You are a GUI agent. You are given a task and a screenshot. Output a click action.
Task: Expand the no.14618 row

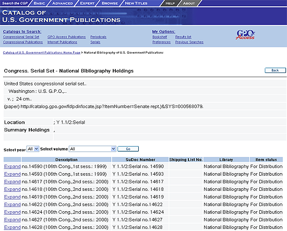[x=13, y=189]
